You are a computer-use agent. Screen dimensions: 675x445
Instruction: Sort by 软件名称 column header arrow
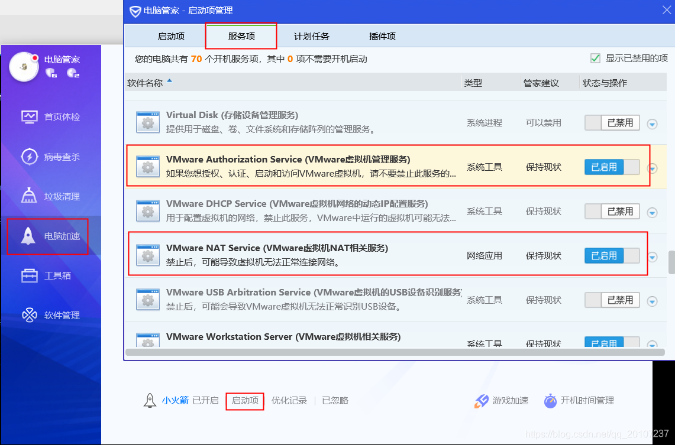coord(169,80)
